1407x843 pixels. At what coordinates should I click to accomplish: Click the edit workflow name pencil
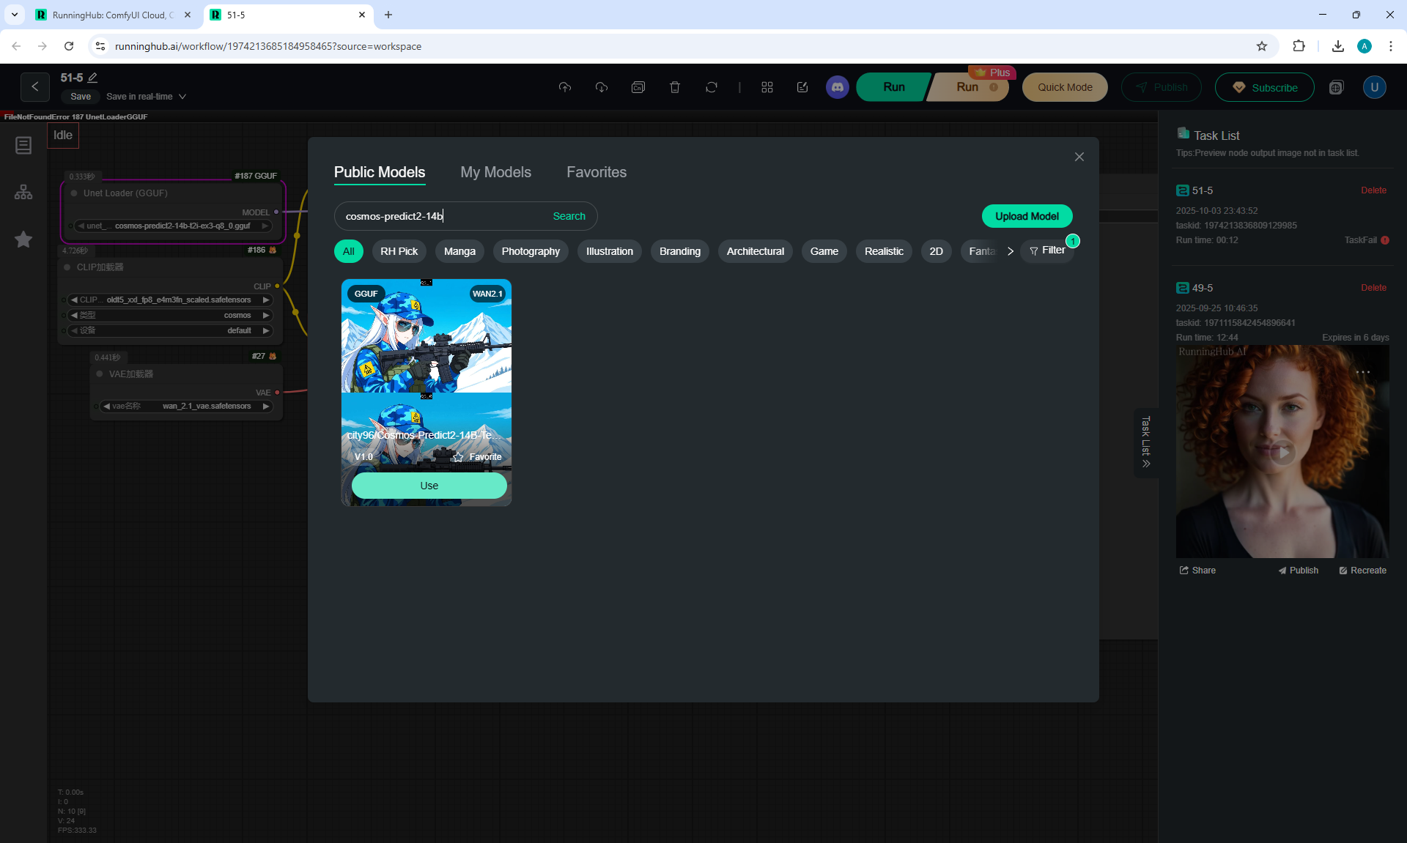93,78
